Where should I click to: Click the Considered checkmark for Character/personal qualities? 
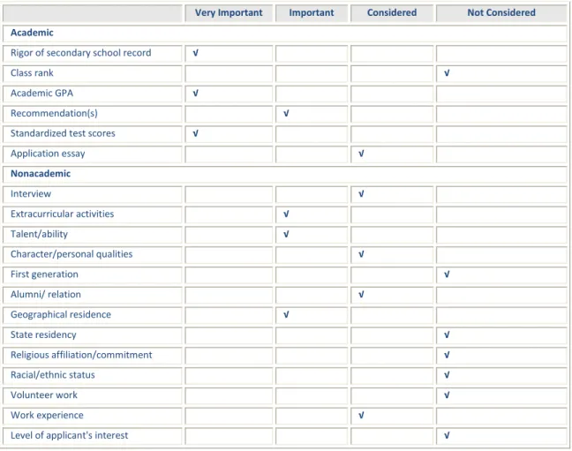click(361, 254)
